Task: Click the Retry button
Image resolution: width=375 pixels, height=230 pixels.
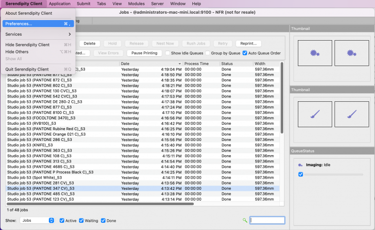Action: 223,44
